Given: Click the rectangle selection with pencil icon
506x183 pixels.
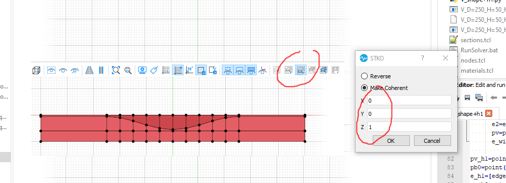Looking at the screenshot, I should click(x=213, y=70).
